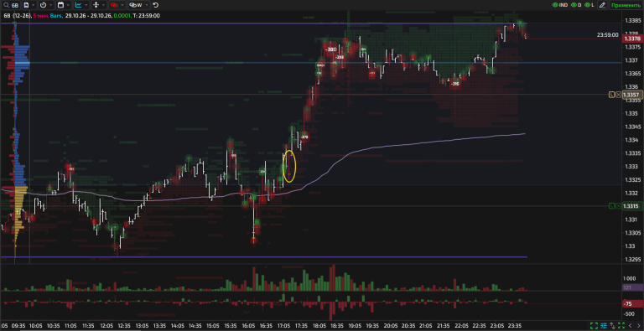
Task: Open the dropdown beside the vertical scale icon
Action: coord(103,5)
